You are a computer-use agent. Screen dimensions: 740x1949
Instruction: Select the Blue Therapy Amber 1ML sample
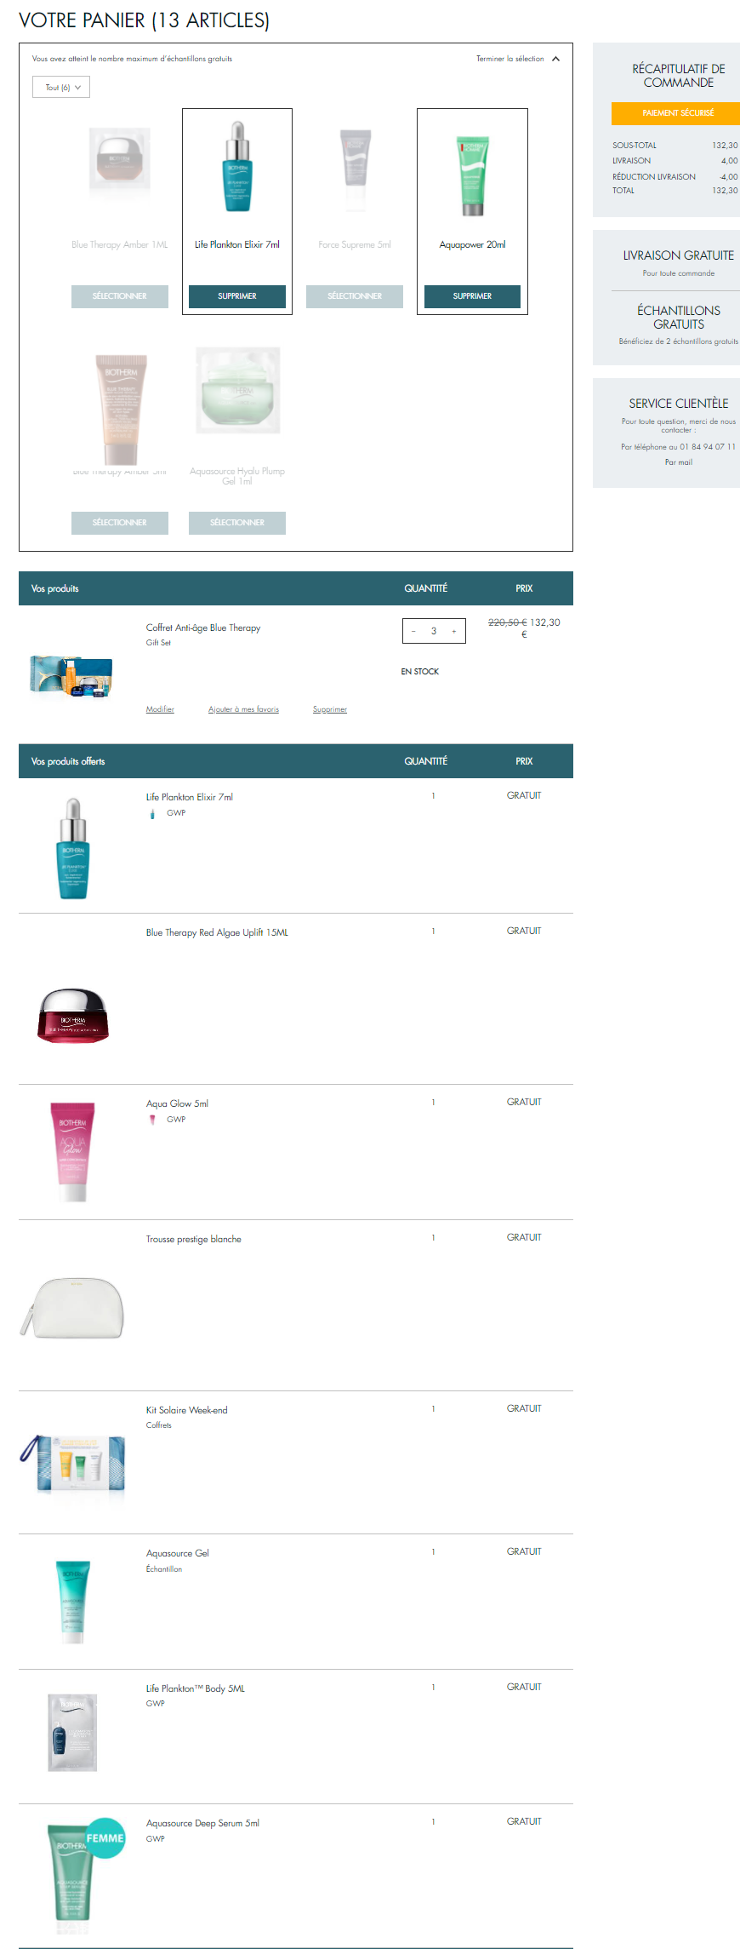click(120, 296)
